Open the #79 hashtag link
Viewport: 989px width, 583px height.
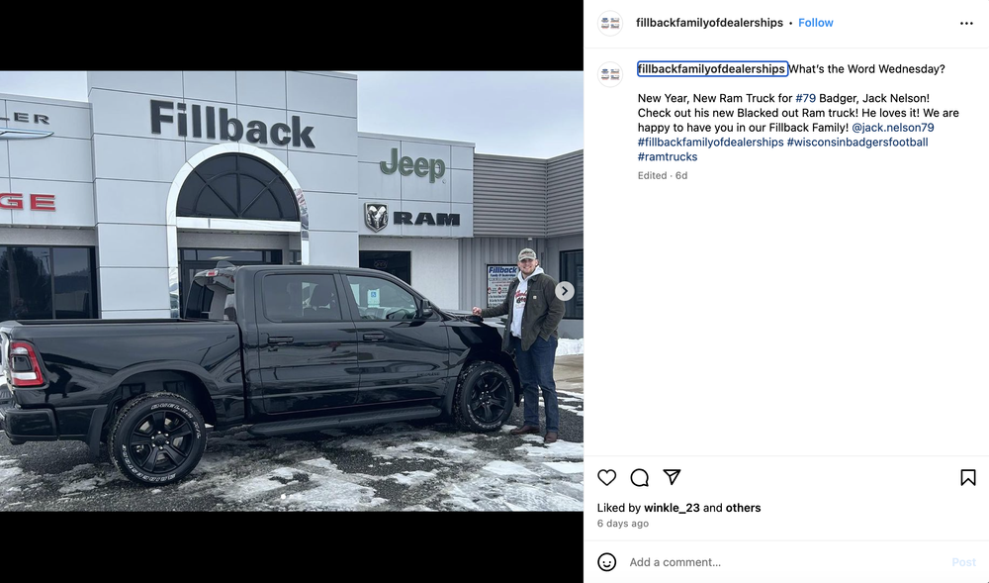click(805, 98)
